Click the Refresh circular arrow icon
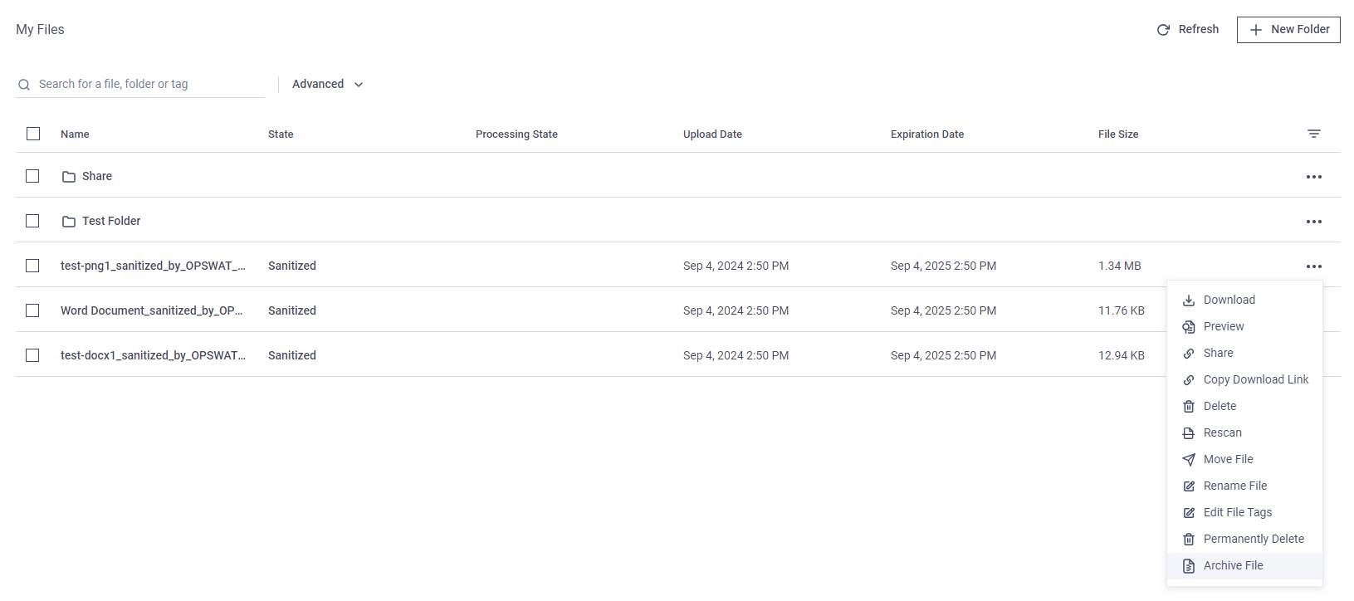Image resolution: width=1354 pixels, height=601 pixels. pyautogui.click(x=1163, y=30)
